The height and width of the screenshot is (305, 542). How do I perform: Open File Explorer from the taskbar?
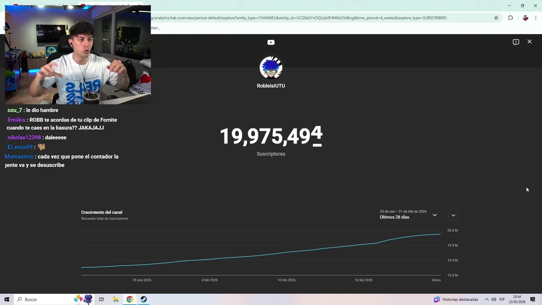pos(116,299)
